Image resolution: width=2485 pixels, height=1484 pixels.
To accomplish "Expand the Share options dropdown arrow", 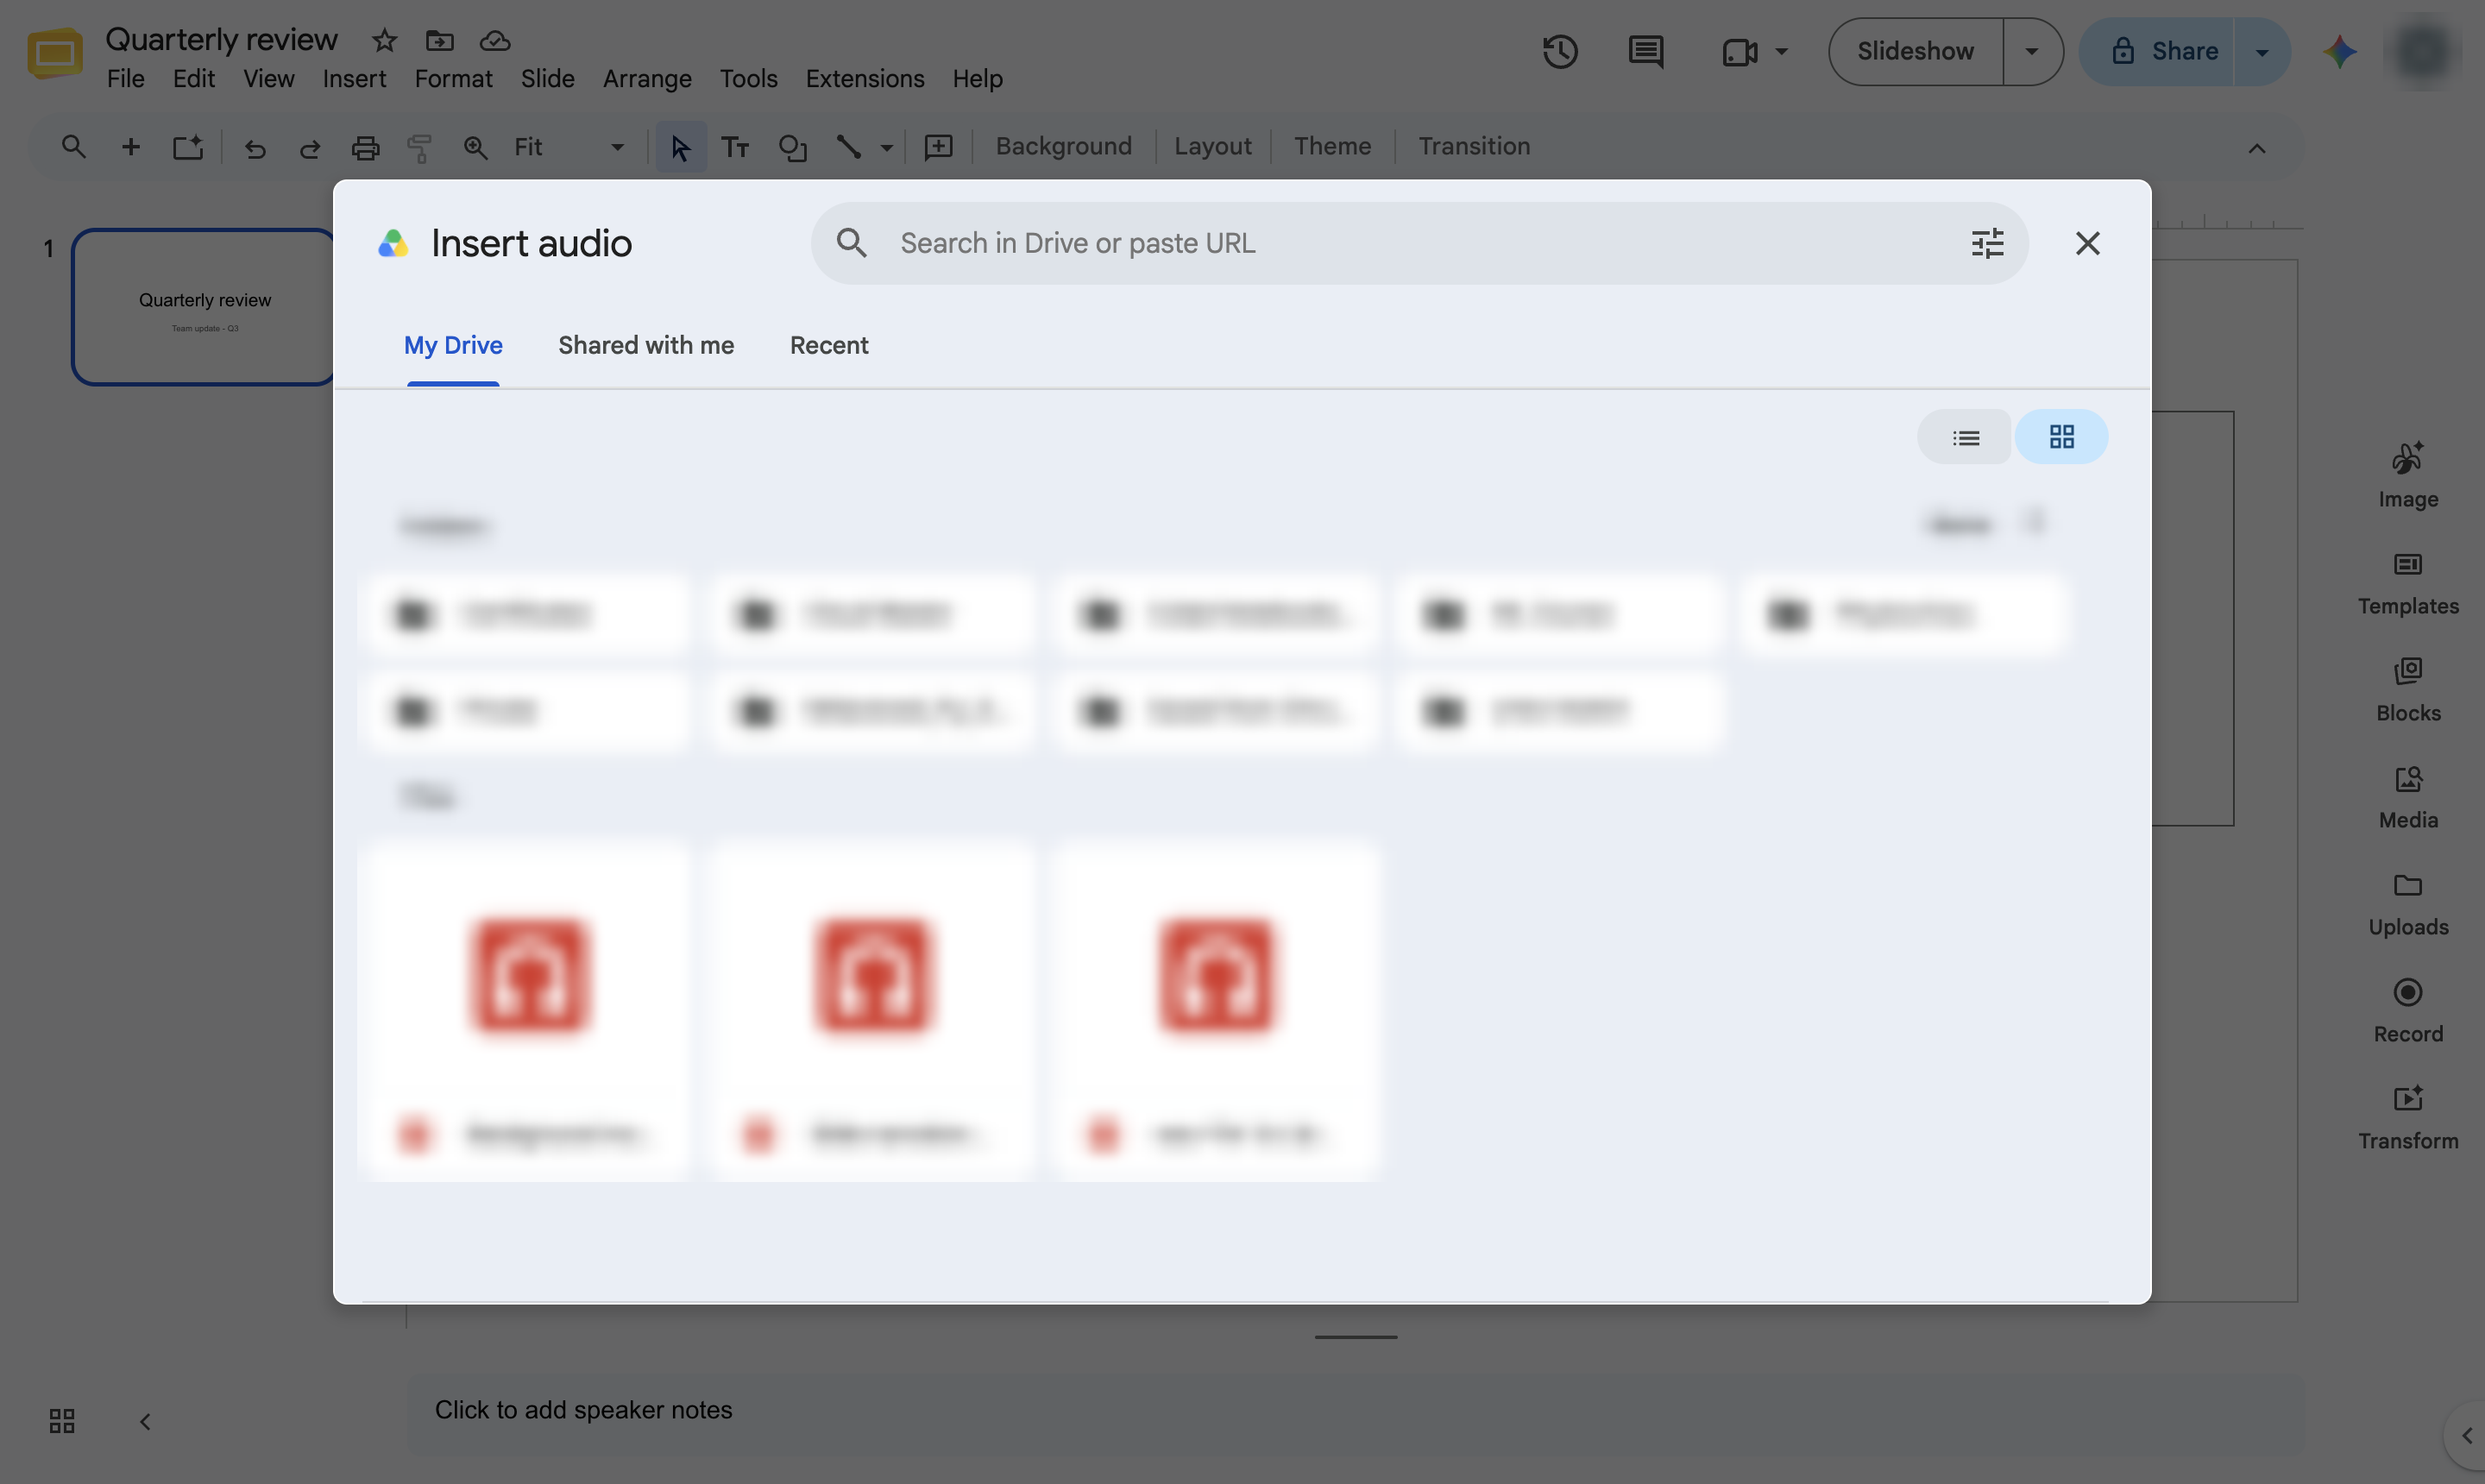I will click(2262, 51).
